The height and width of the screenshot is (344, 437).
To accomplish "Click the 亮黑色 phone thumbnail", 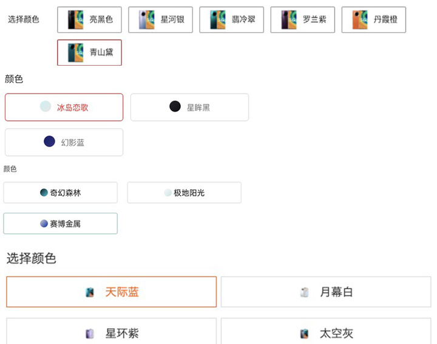I will click(x=75, y=20).
